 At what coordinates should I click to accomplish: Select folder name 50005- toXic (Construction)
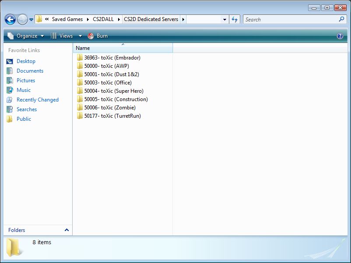coord(116,99)
